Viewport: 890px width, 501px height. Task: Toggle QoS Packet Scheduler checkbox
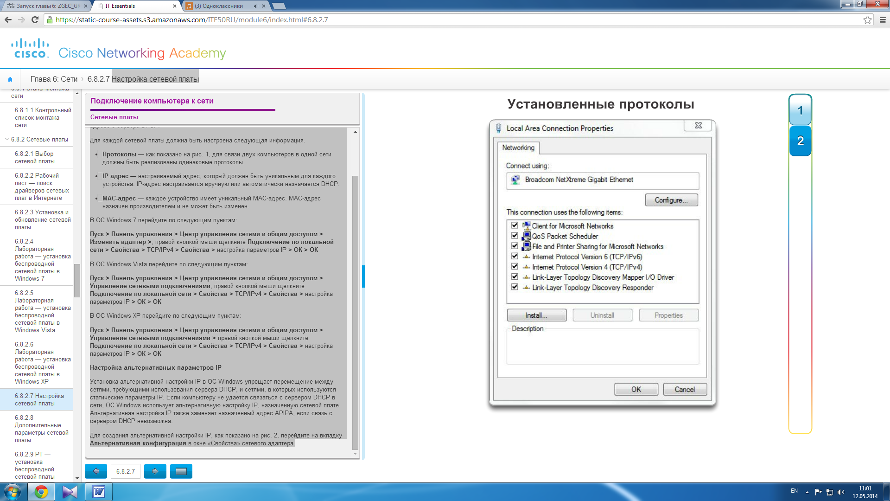click(x=515, y=236)
